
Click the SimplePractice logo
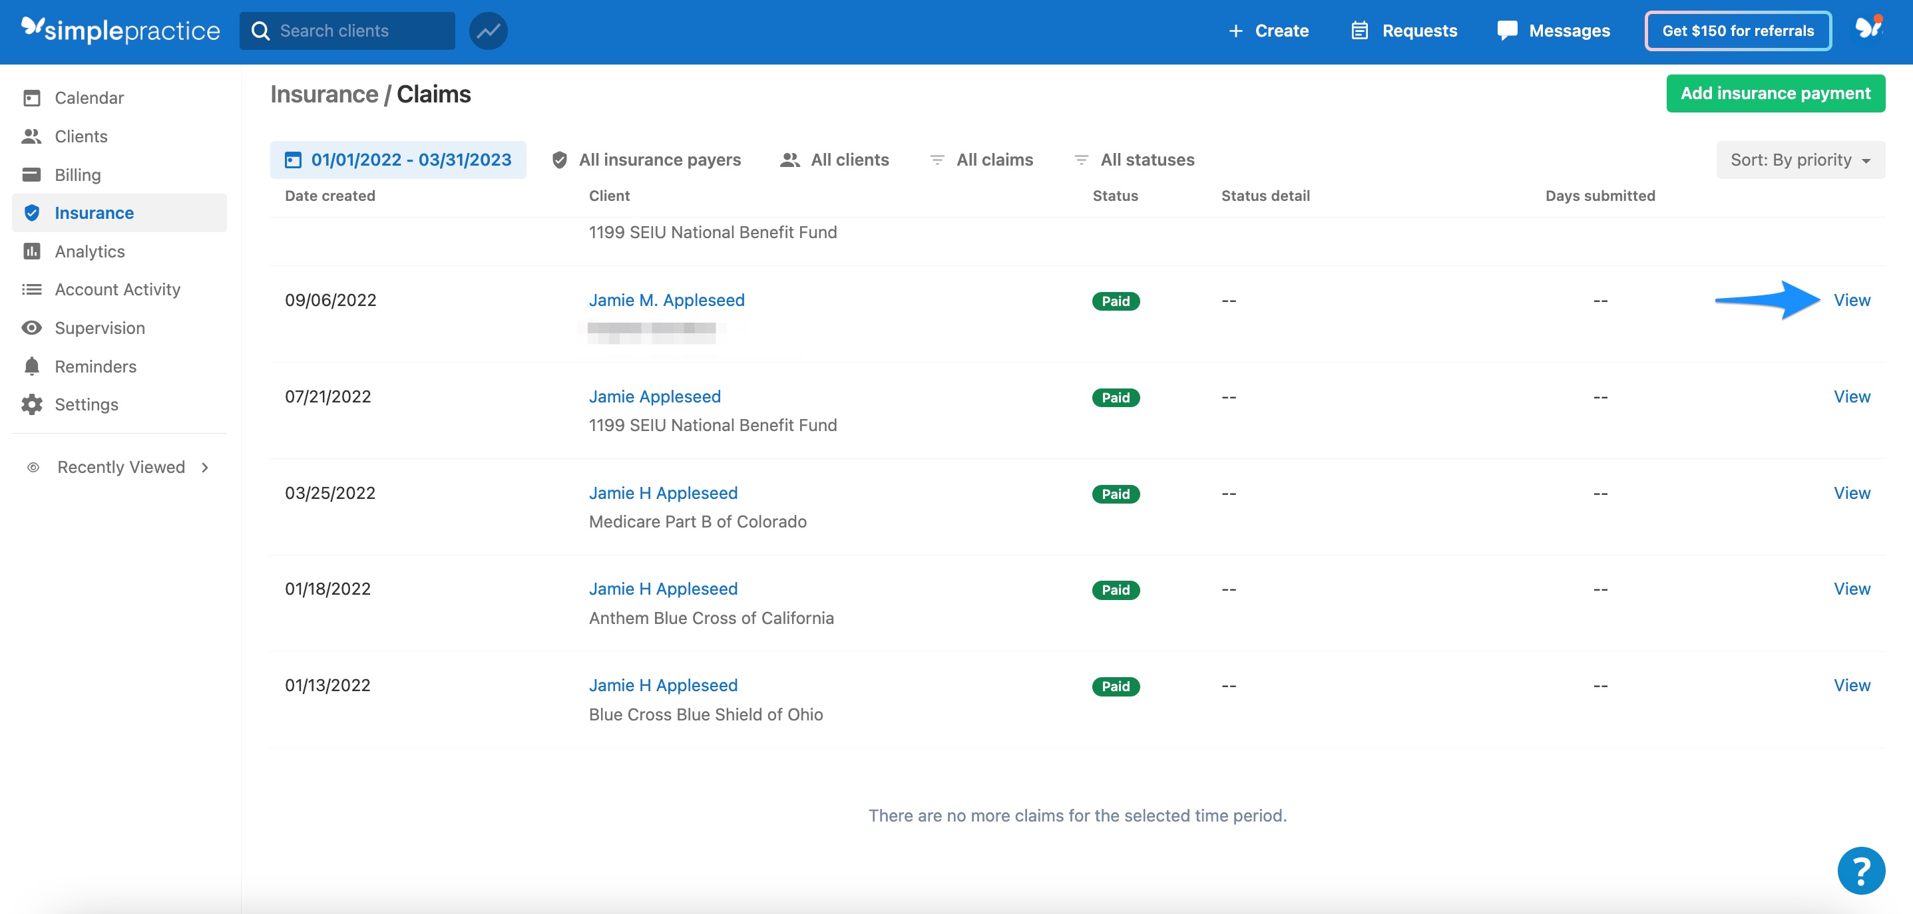pyautogui.click(x=120, y=31)
